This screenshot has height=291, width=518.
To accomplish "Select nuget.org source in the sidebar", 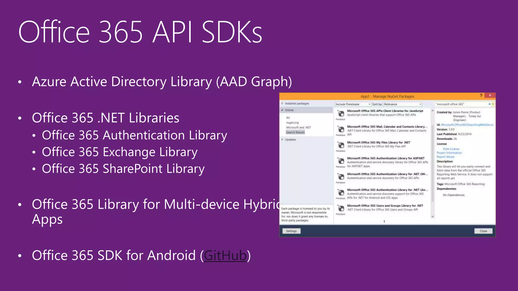I will (x=292, y=123).
